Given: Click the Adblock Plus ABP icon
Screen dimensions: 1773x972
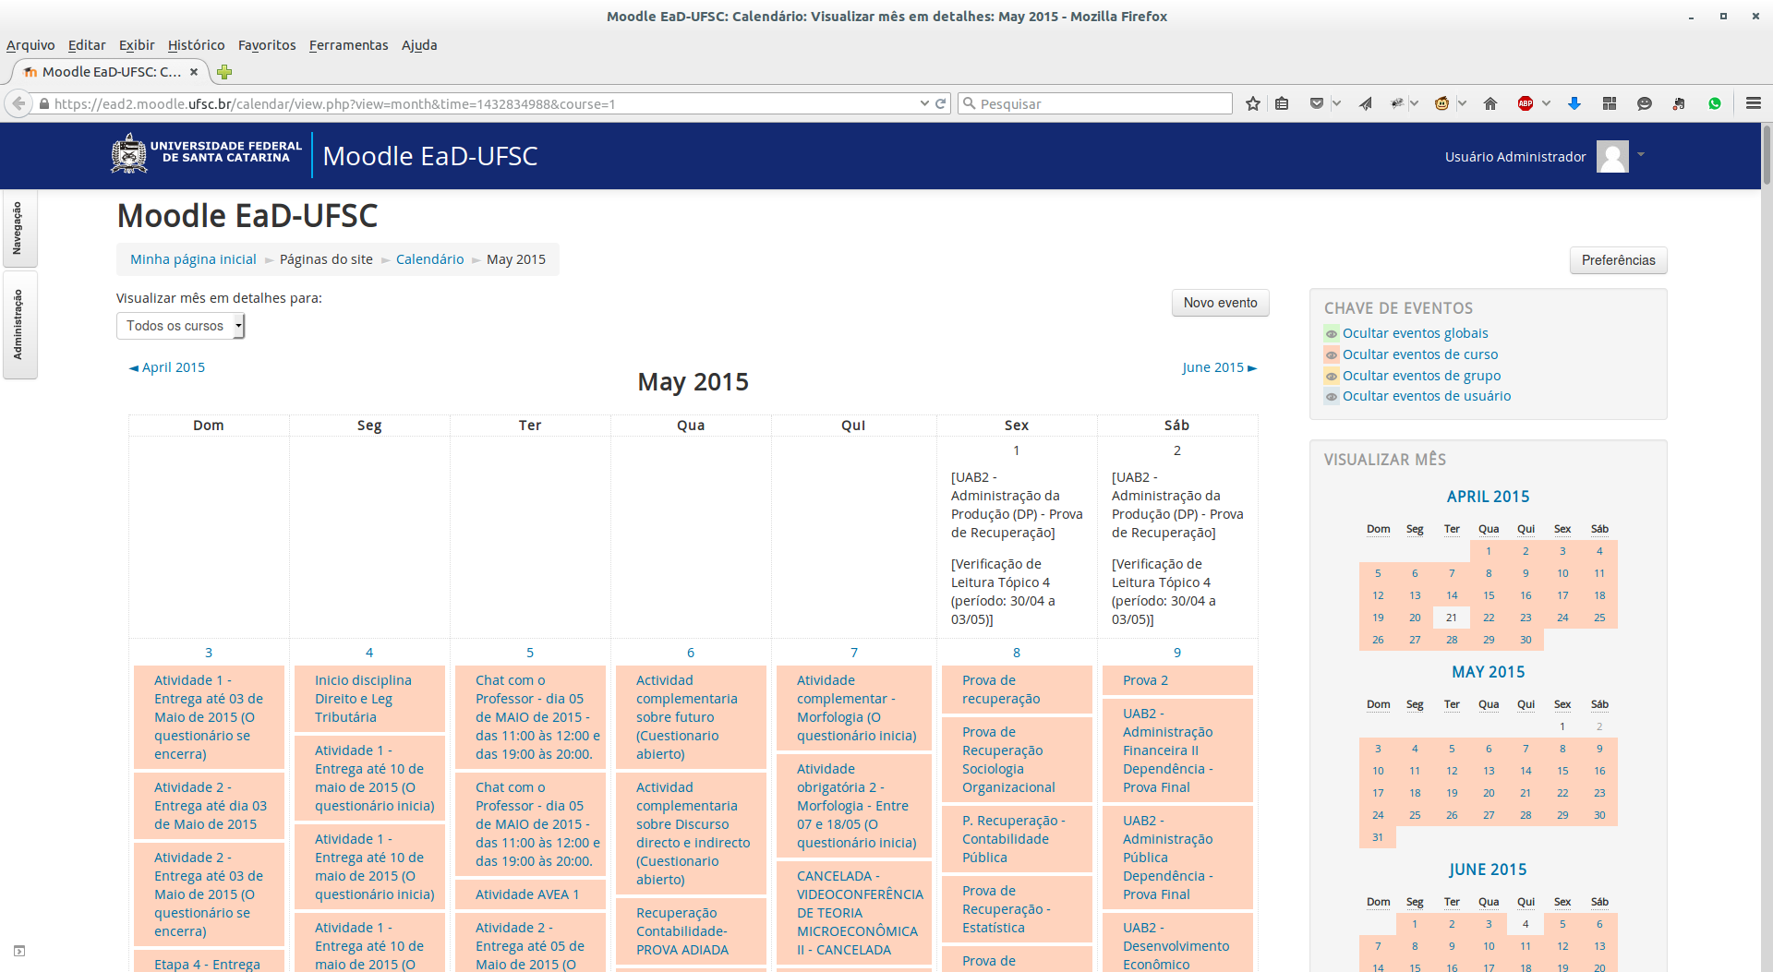Looking at the screenshot, I should click(x=1526, y=103).
